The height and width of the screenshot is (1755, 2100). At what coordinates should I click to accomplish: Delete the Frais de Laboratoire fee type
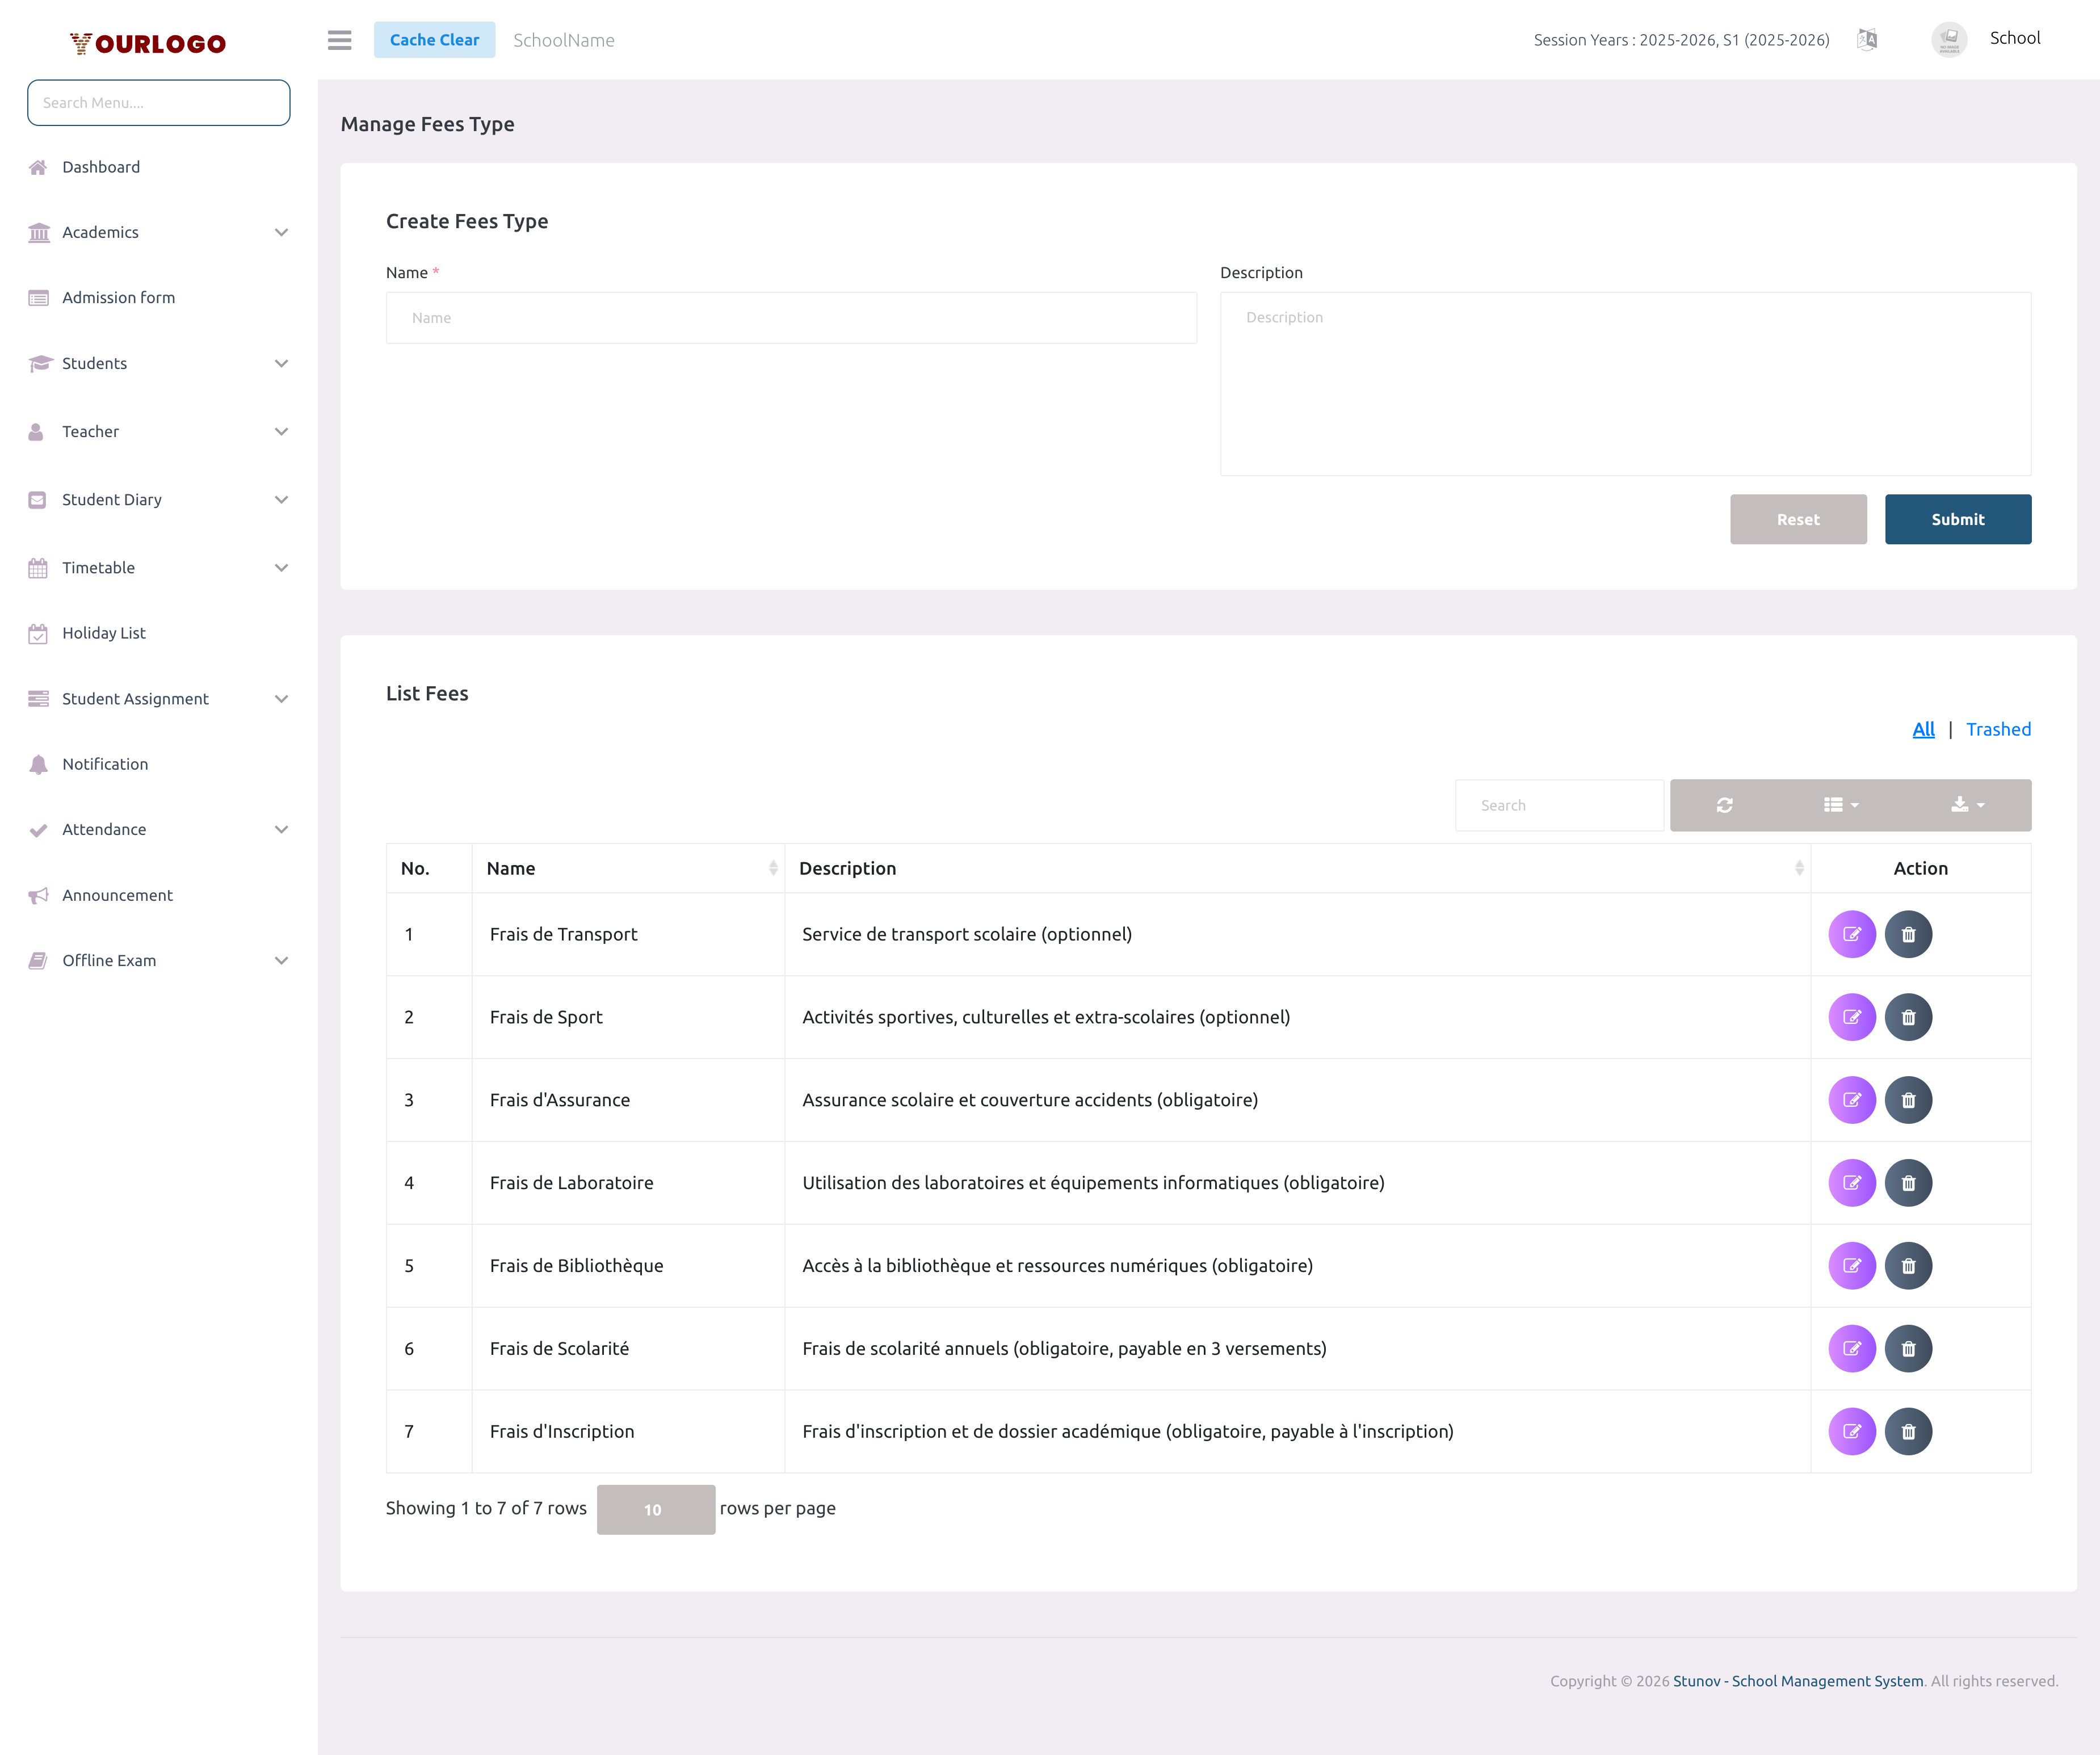1909,1182
